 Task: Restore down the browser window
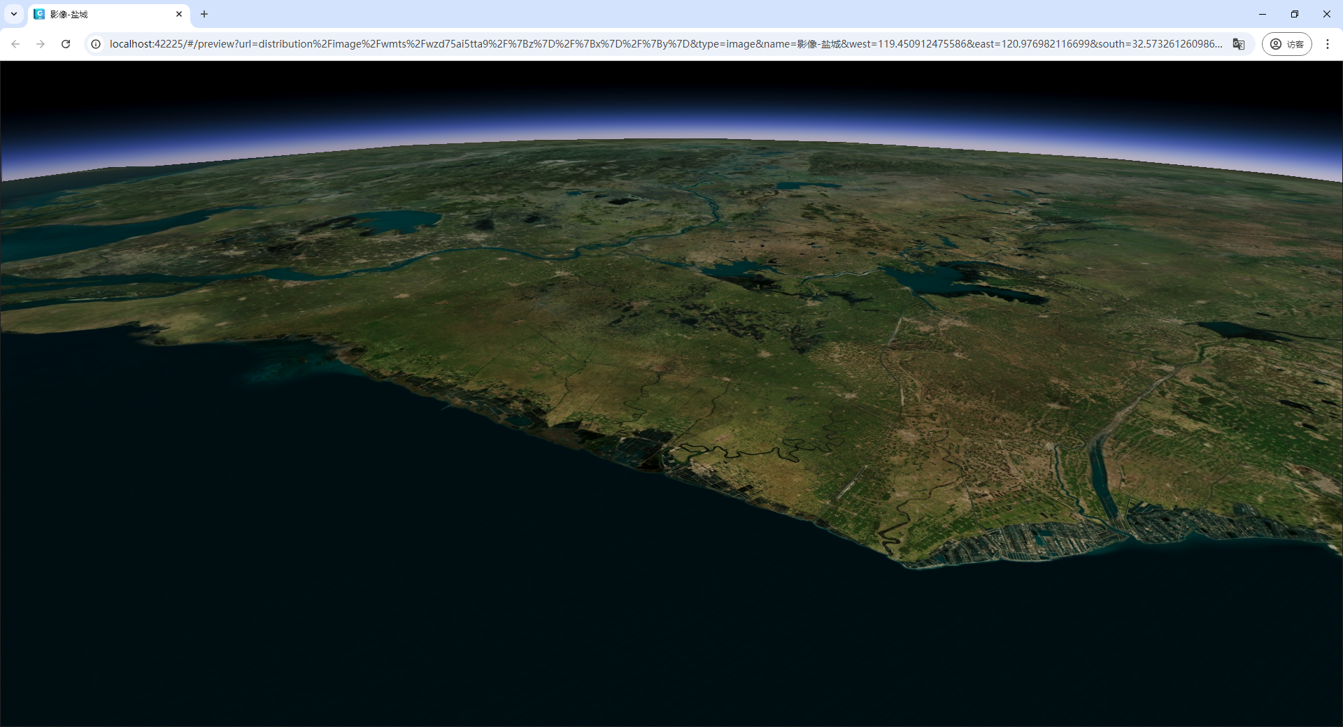click(x=1295, y=14)
